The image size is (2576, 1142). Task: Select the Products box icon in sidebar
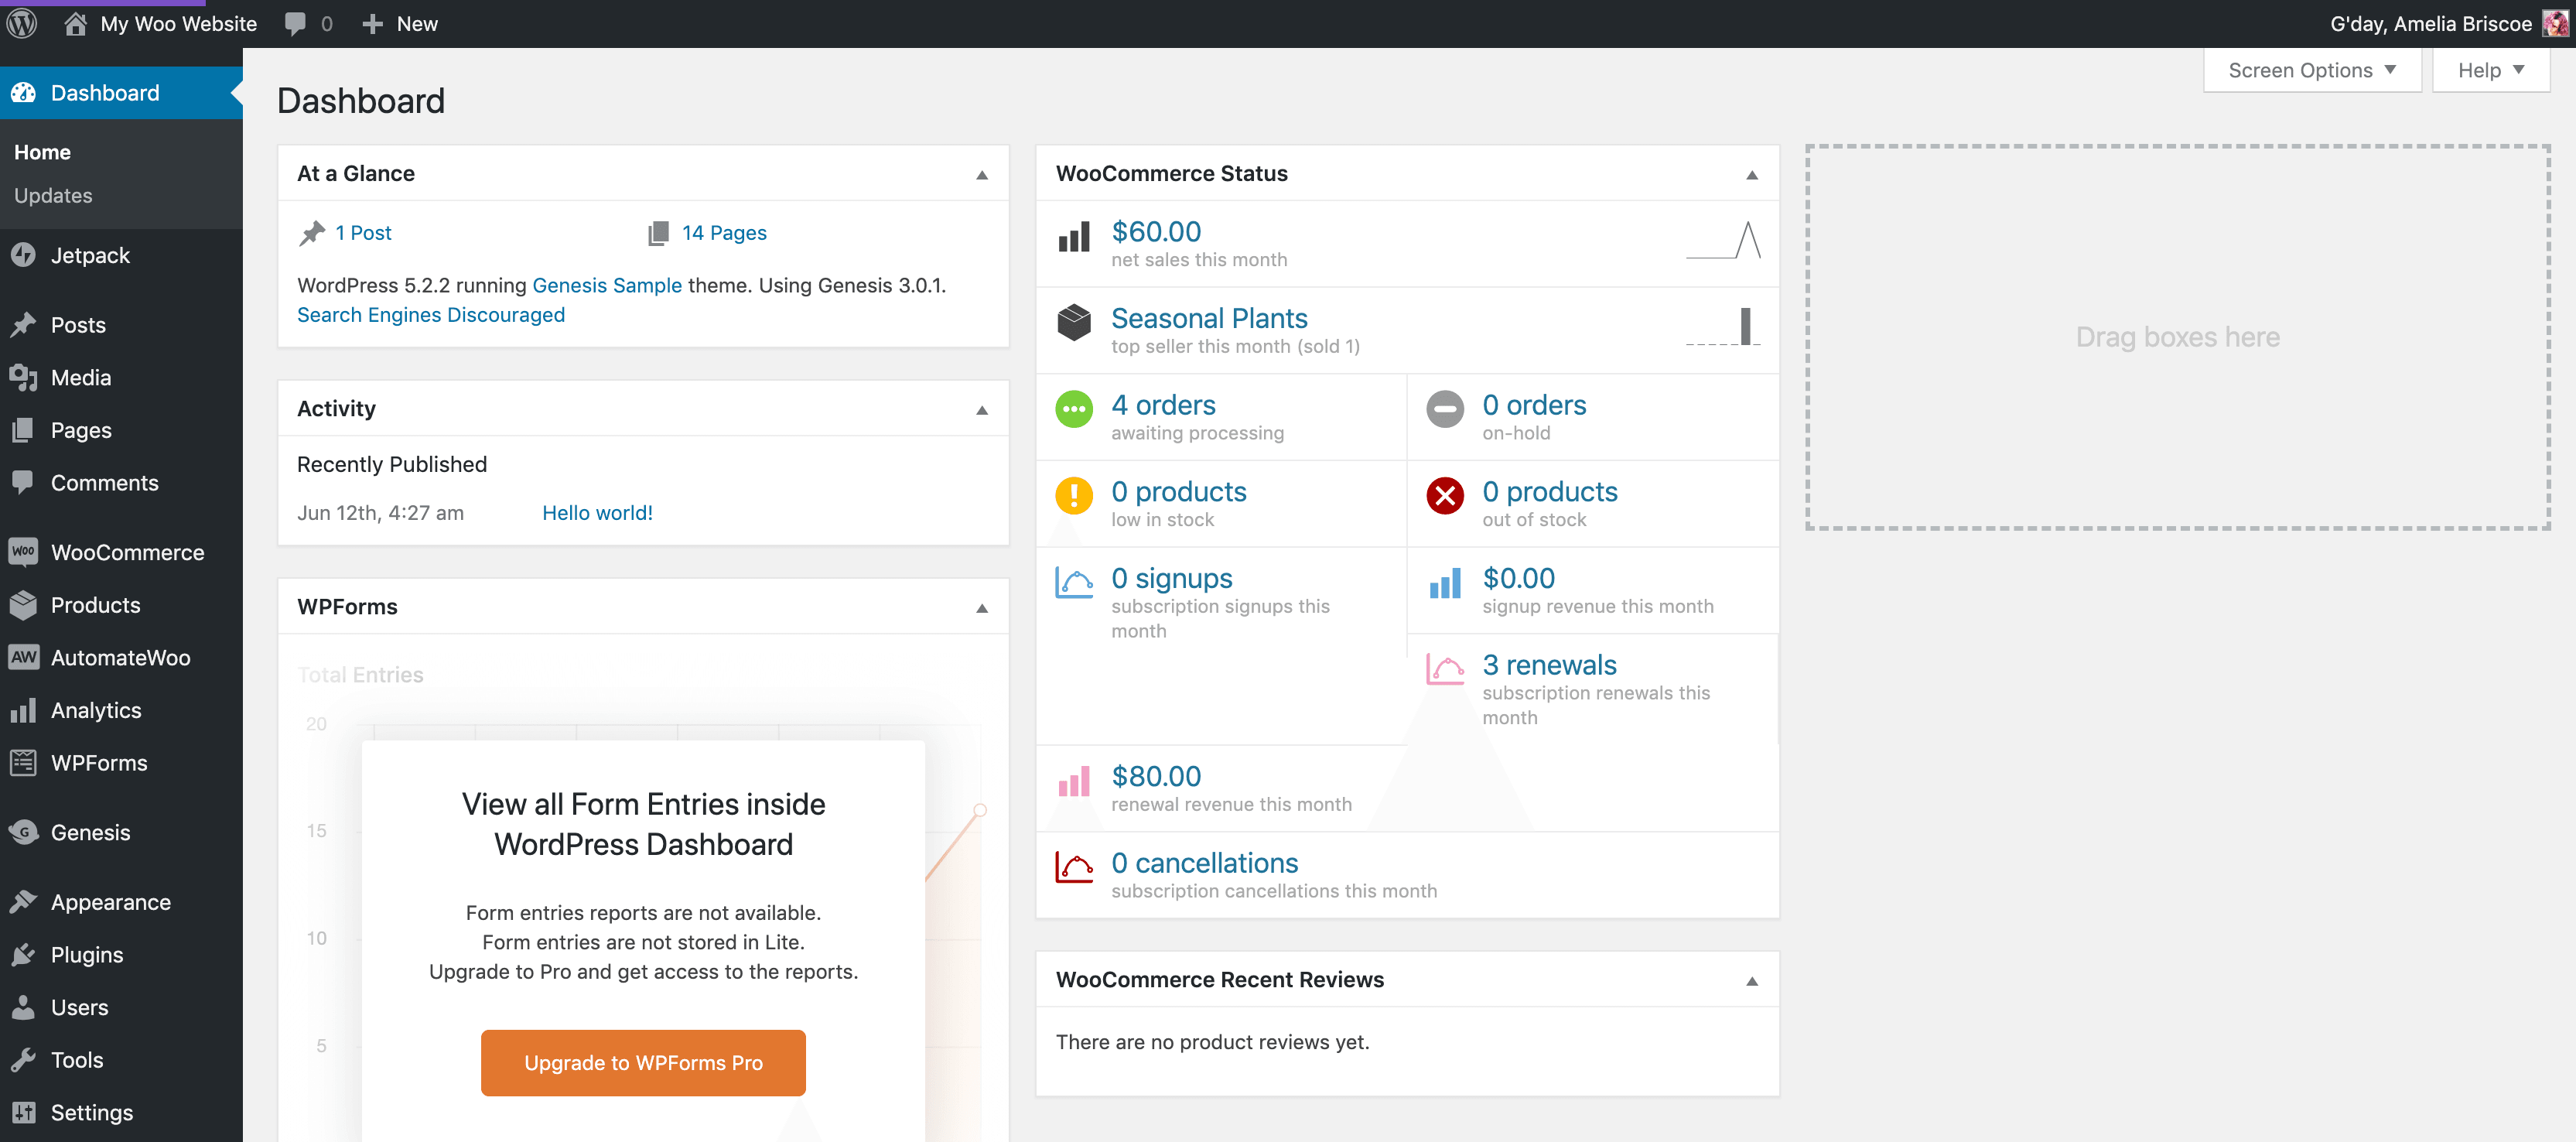coord(25,604)
